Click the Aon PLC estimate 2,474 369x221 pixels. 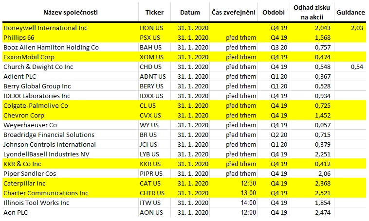pyautogui.click(x=323, y=213)
